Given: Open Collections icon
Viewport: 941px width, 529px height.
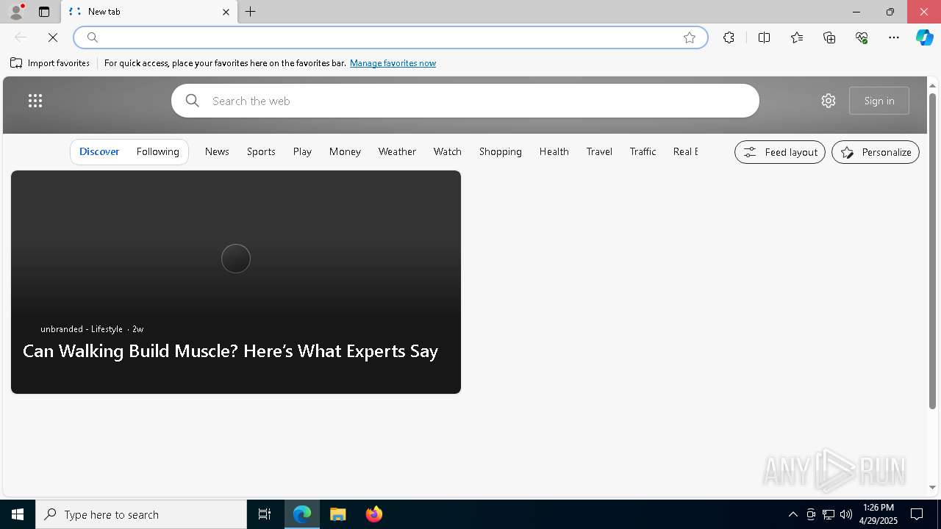Looking at the screenshot, I should (x=829, y=37).
